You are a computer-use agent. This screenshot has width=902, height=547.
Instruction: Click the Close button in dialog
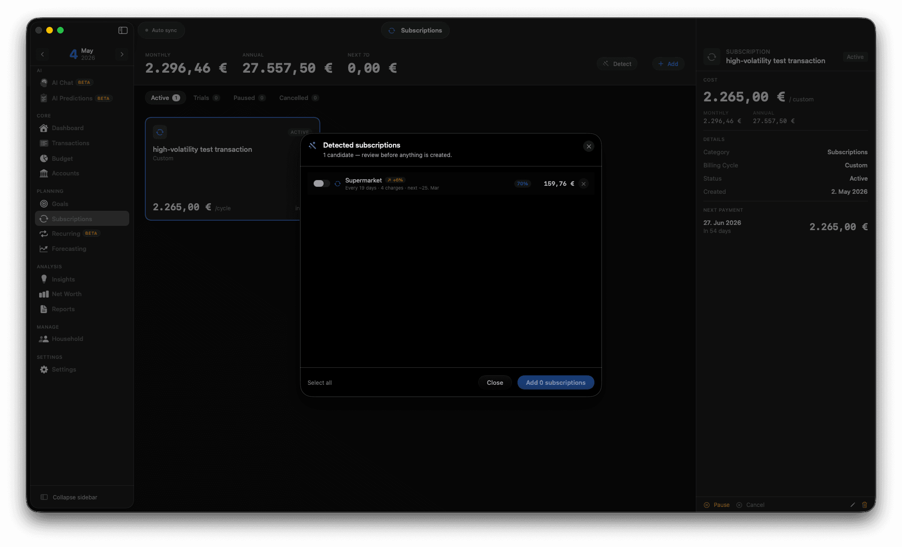[495, 382]
